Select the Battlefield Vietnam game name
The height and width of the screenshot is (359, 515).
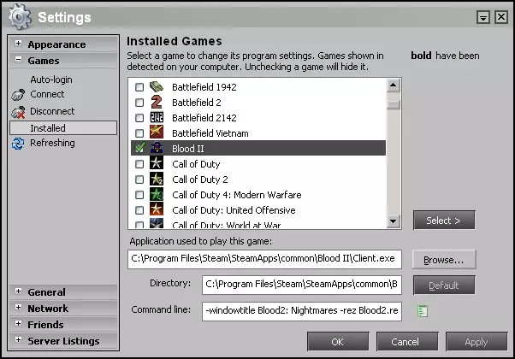(x=210, y=133)
